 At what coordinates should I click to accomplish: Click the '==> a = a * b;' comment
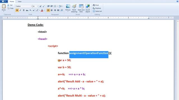click(76, 89)
